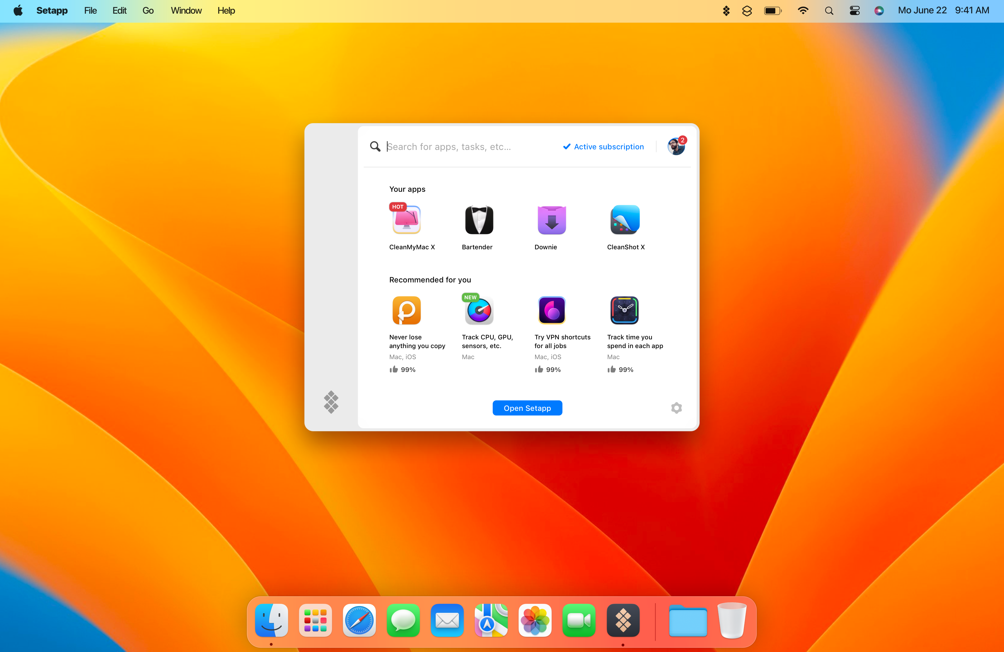
Task: Click the Setapp icon in the menu bar
Action: pos(726,10)
